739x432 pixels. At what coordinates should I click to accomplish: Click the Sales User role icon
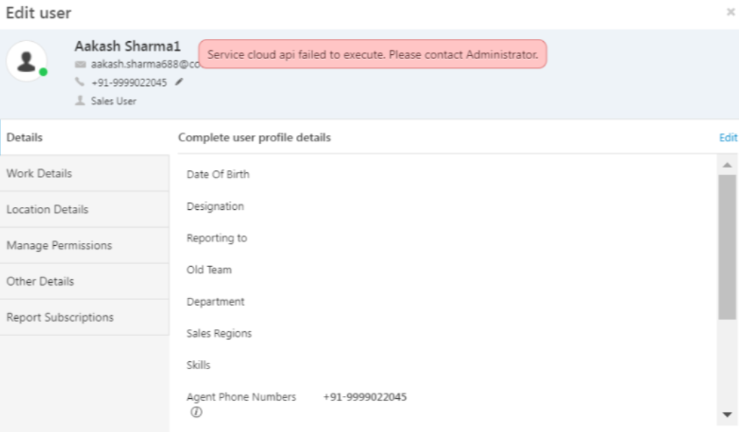coord(80,101)
